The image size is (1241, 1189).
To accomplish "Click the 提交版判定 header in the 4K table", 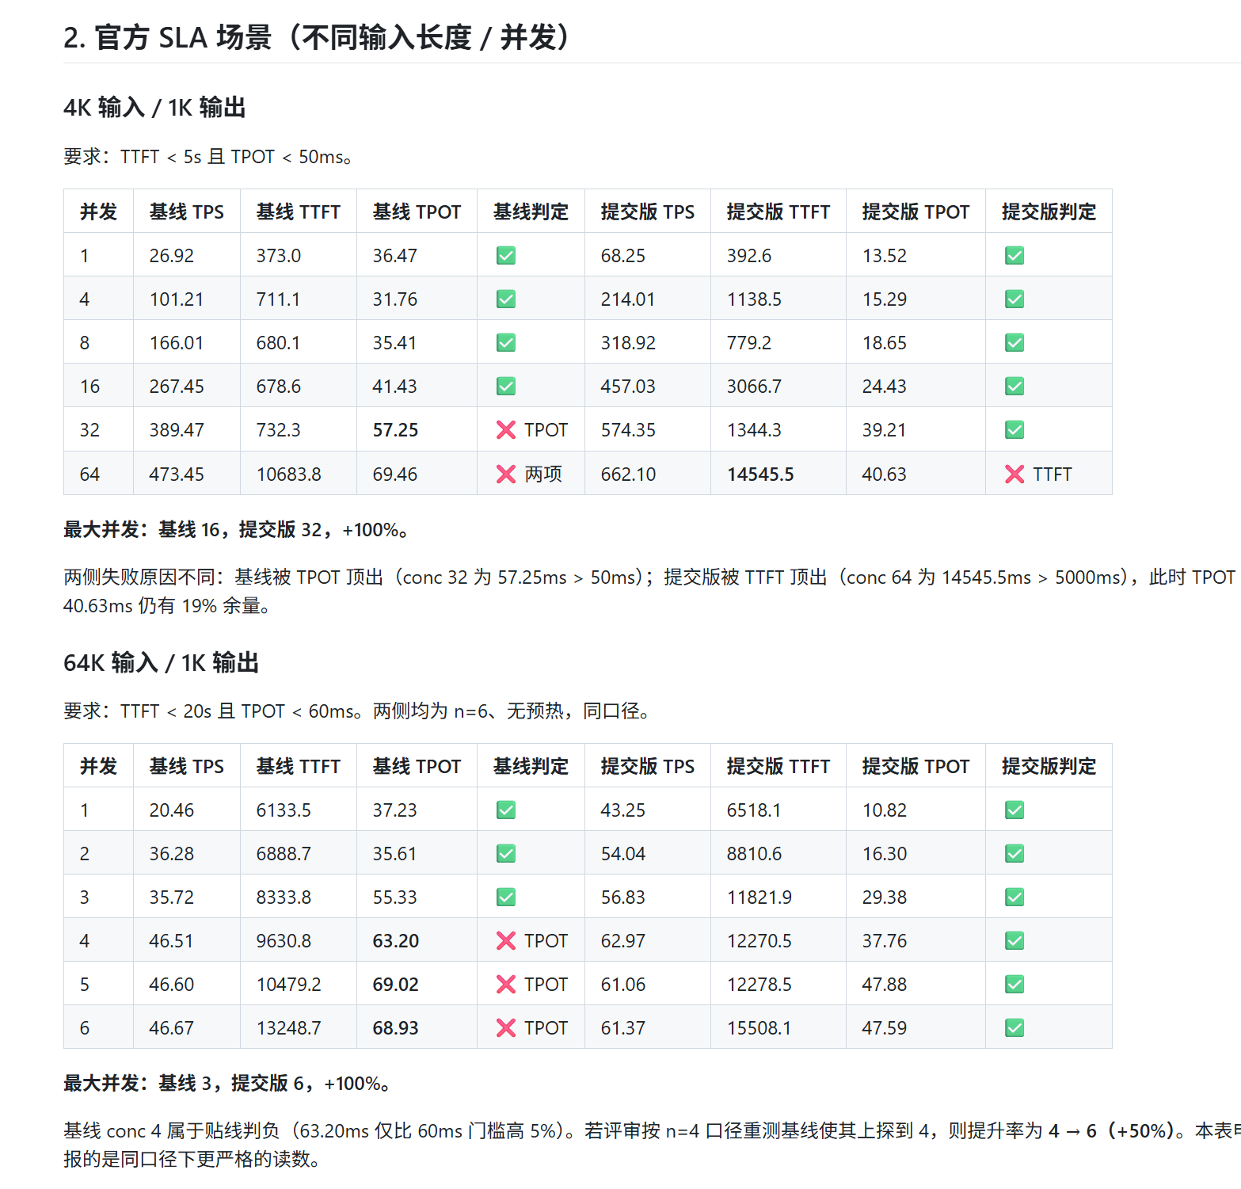I will 1049,212.
